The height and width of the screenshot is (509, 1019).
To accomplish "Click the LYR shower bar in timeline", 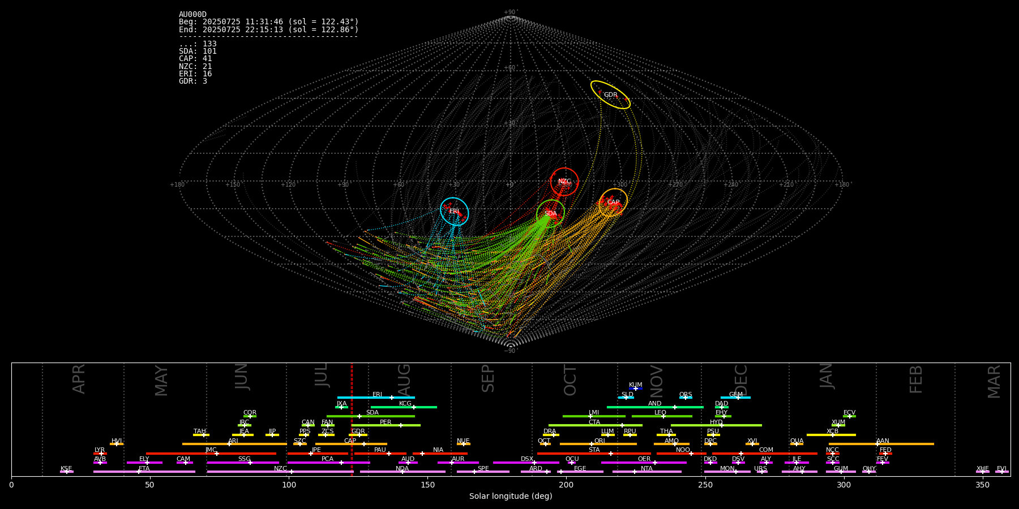I will pyautogui.click(x=100, y=454).
